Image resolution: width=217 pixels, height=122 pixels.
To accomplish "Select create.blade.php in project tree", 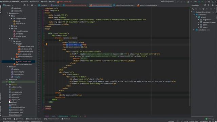I will 26,46.
